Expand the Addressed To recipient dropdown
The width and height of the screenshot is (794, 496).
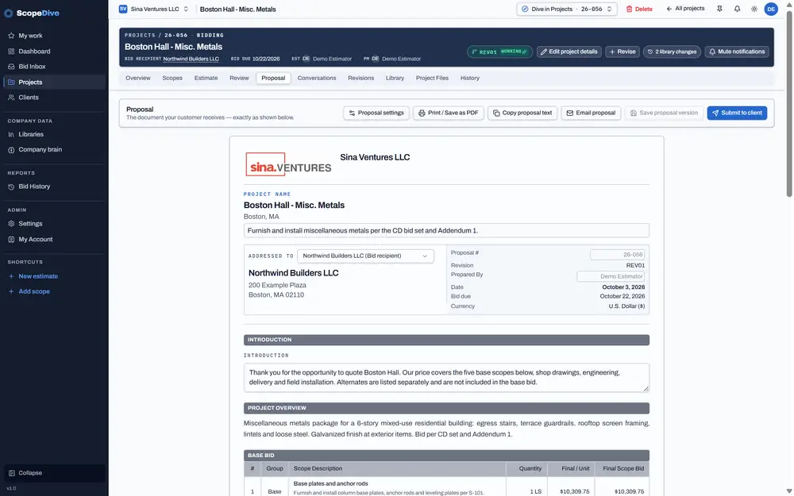(365, 256)
